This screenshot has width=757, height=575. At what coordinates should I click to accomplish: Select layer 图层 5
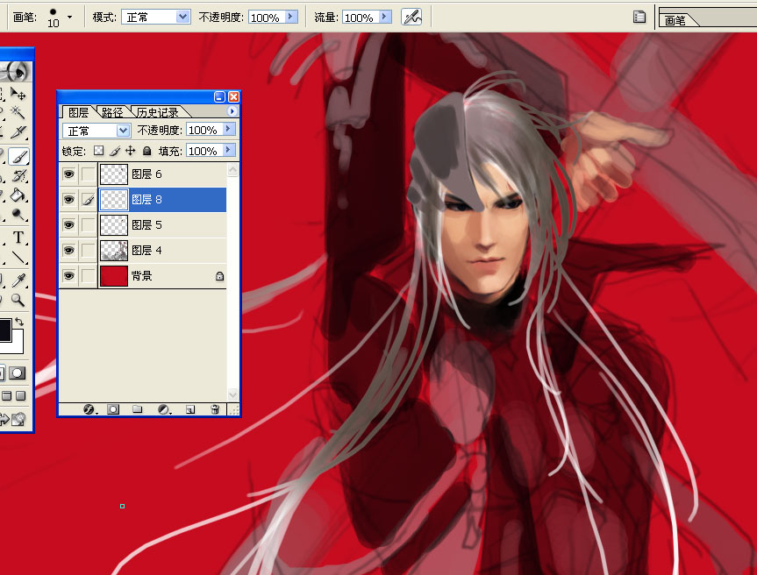click(162, 224)
